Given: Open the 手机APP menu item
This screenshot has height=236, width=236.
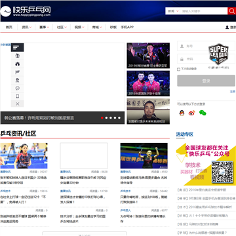Looking at the screenshot, I should pos(127,28).
